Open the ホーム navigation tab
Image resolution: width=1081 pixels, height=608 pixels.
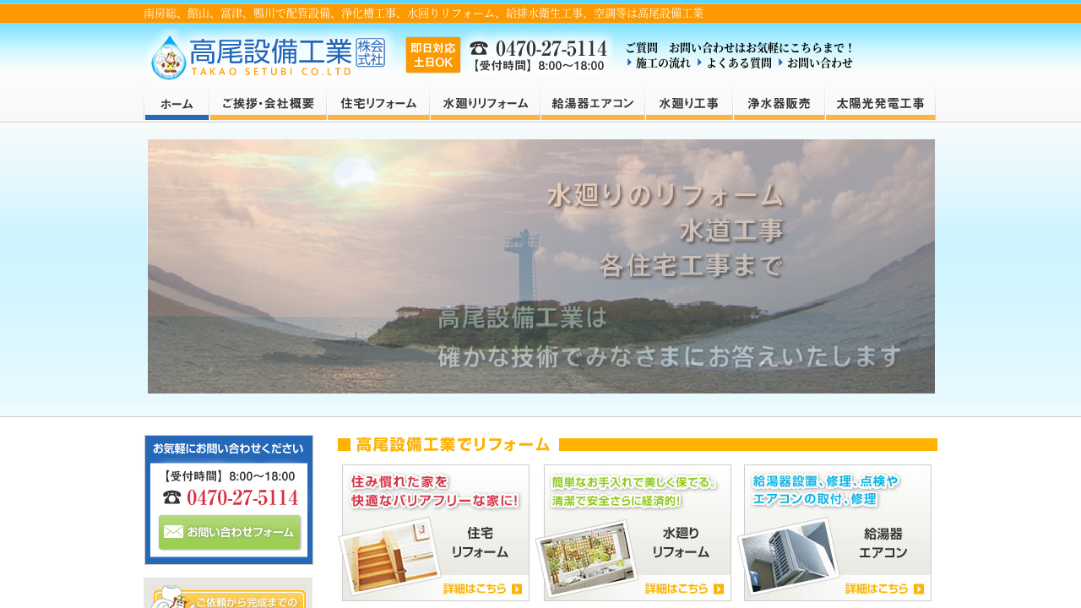(177, 104)
